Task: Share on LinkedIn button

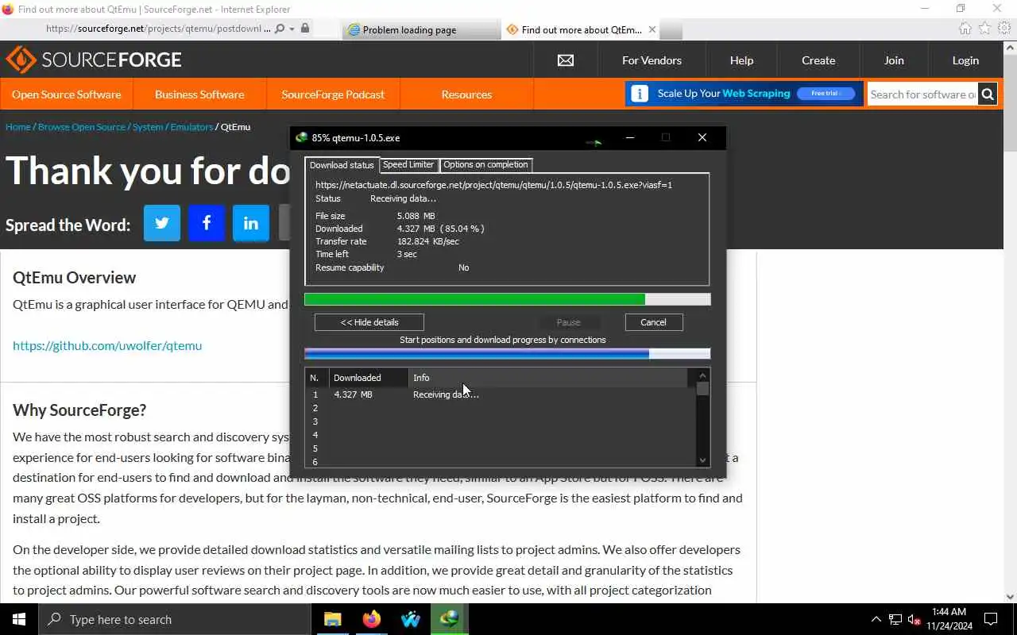Action: [251, 223]
